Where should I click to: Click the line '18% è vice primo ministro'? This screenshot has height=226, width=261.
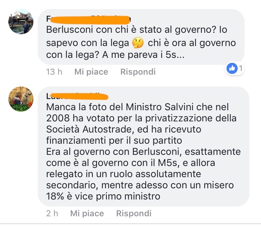pyautogui.click(x=103, y=196)
